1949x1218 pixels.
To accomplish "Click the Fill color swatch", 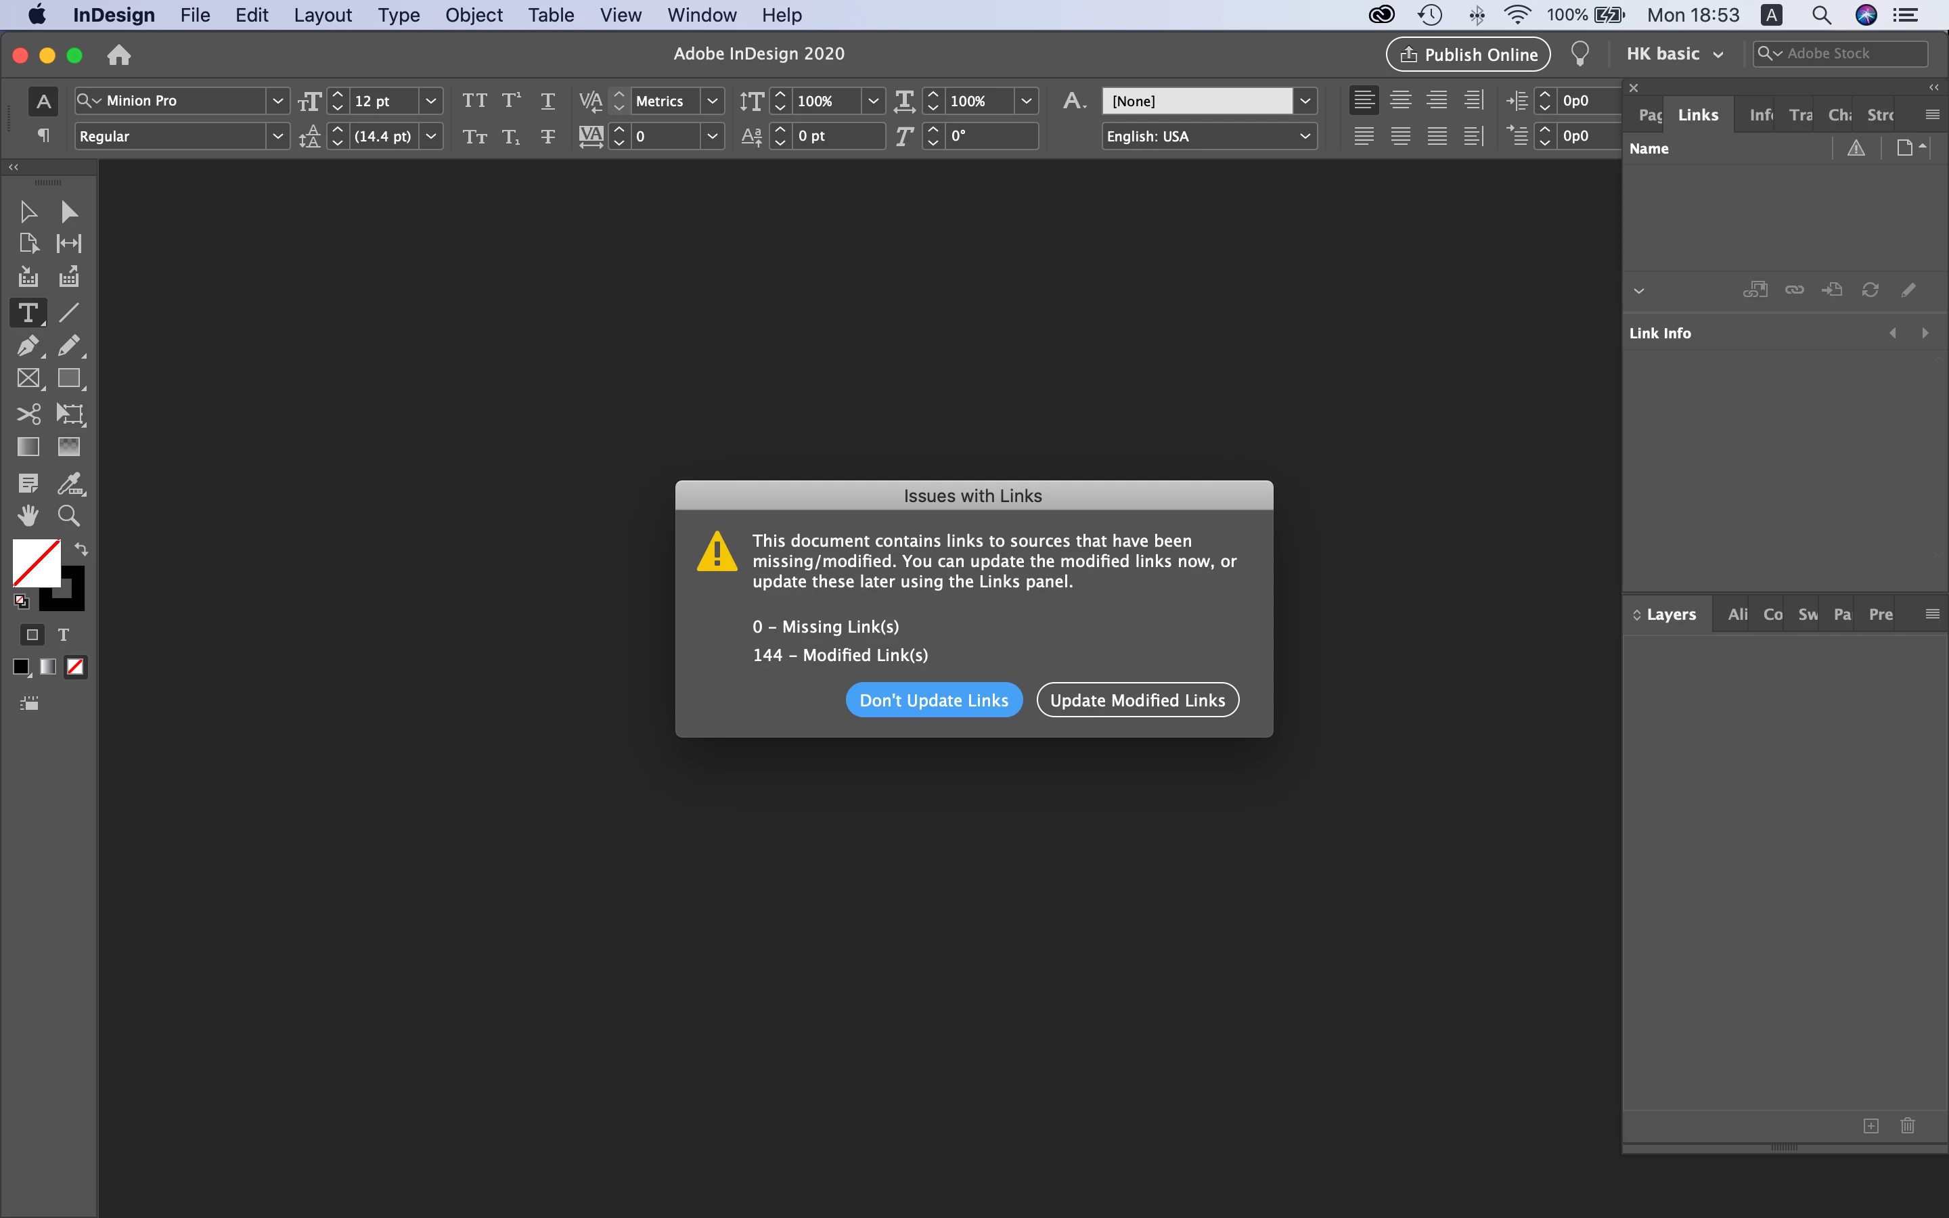I will coord(35,562).
